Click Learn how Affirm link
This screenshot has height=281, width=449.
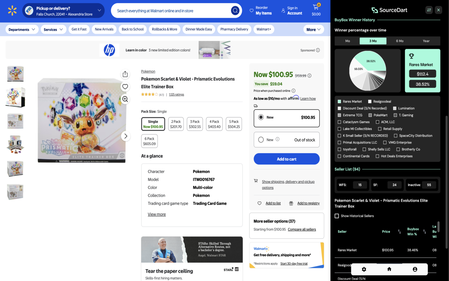coord(308,99)
